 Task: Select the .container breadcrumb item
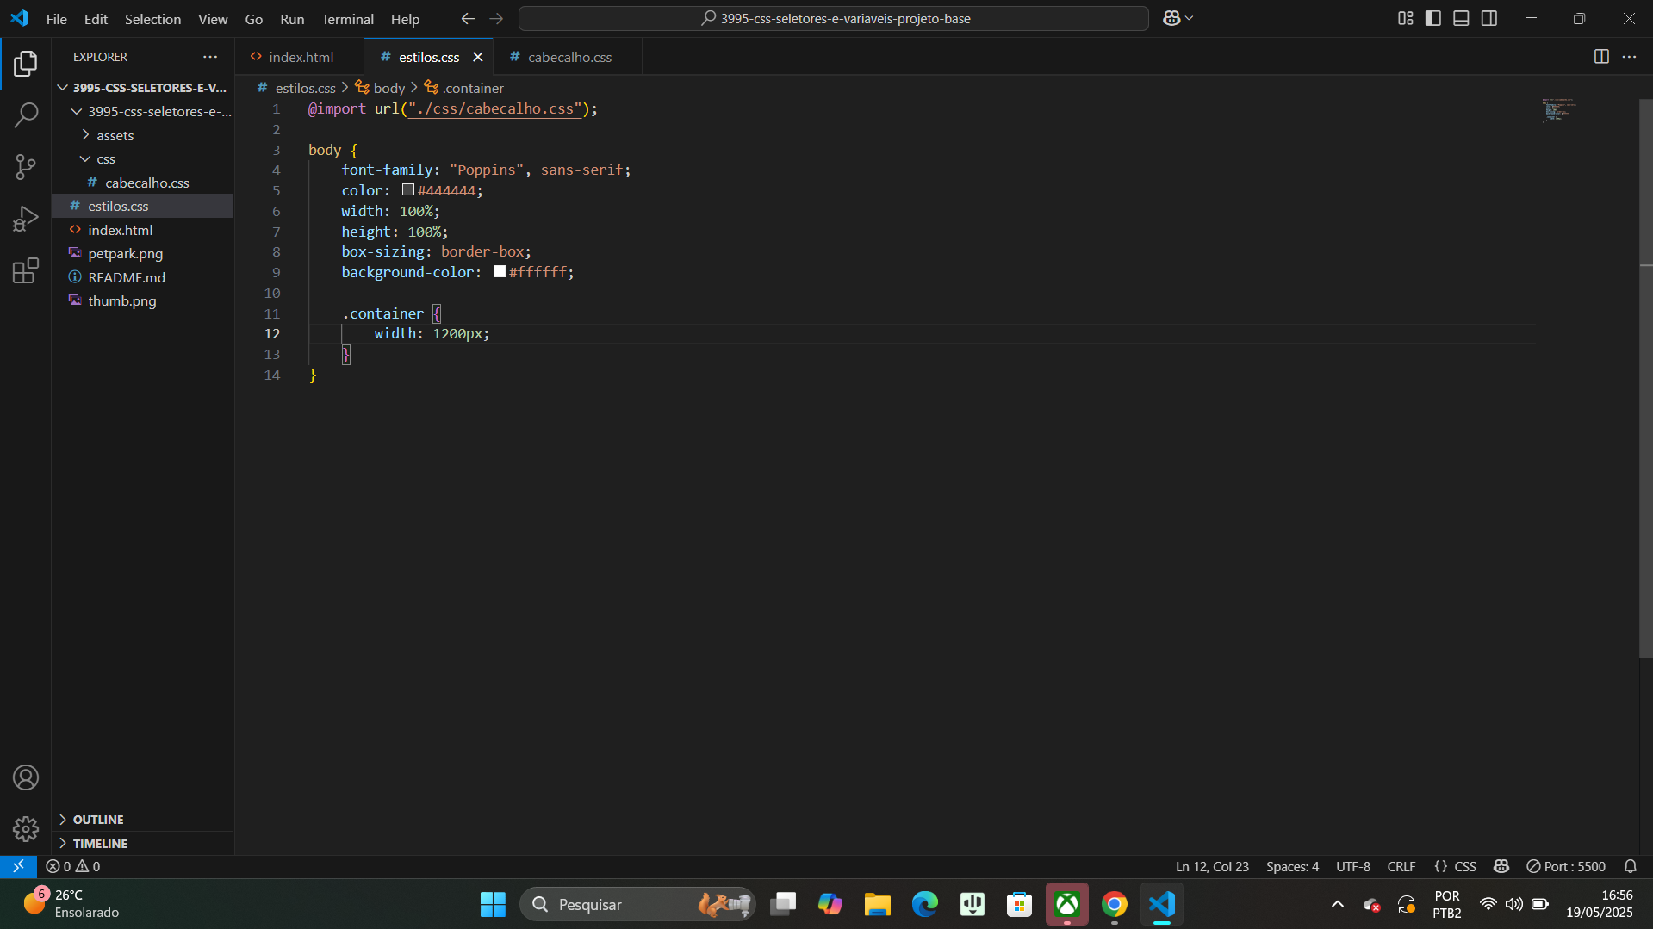coord(464,88)
